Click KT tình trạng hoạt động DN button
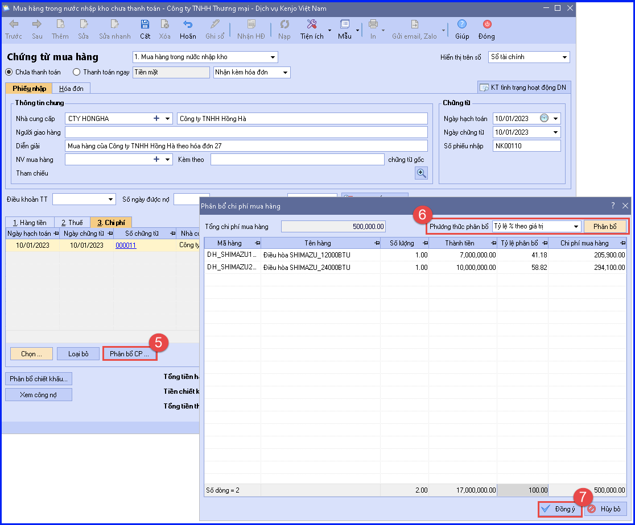The height and width of the screenshot is (525, 635). (x=523, y=88)
